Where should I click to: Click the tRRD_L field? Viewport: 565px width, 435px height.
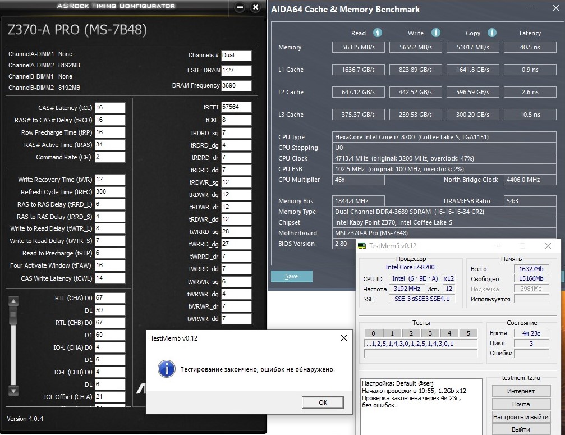tap(110, 204)
